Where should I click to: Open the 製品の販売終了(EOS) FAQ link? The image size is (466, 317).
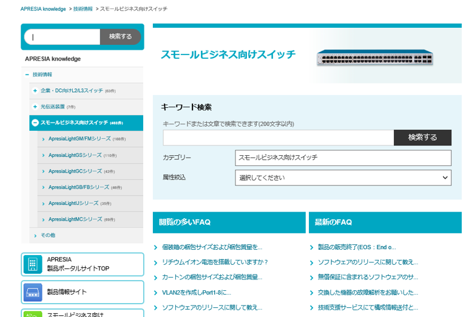tap(356, 247)
